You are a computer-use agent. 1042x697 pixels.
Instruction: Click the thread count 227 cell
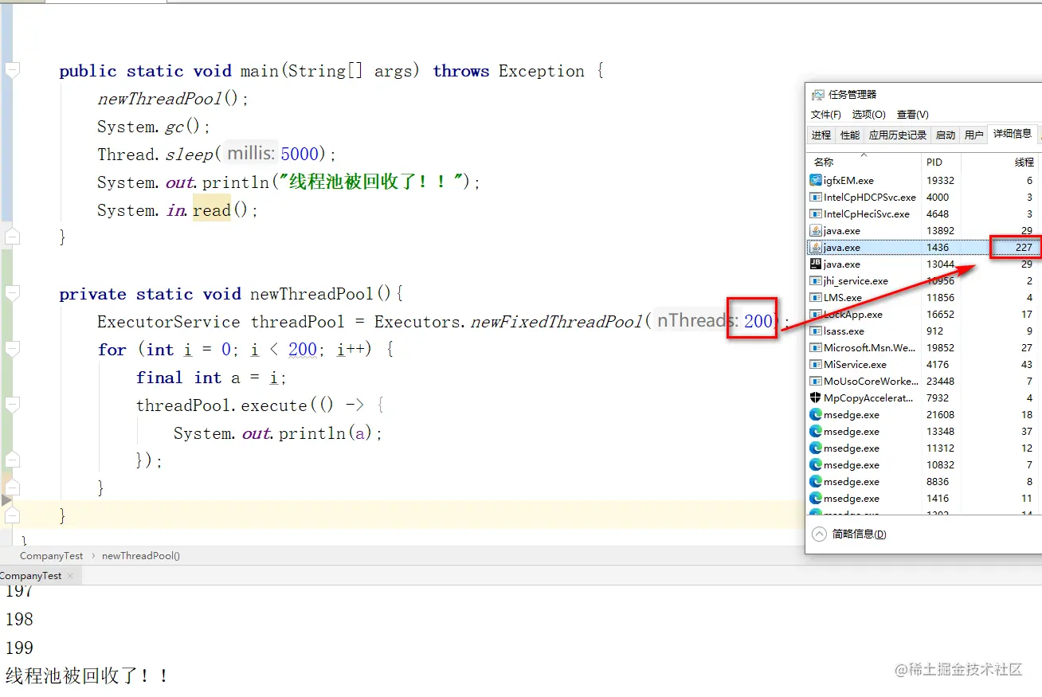pyautogui.click(x=1015, y=247)
